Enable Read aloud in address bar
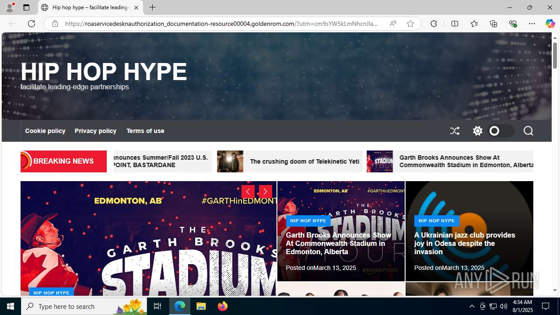This screenshot has height=315, width=560. click(x=393, y=24)
